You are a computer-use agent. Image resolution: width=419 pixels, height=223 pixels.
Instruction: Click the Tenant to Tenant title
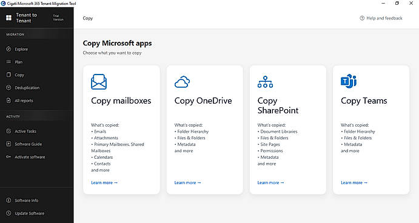(x=26, y=18)
